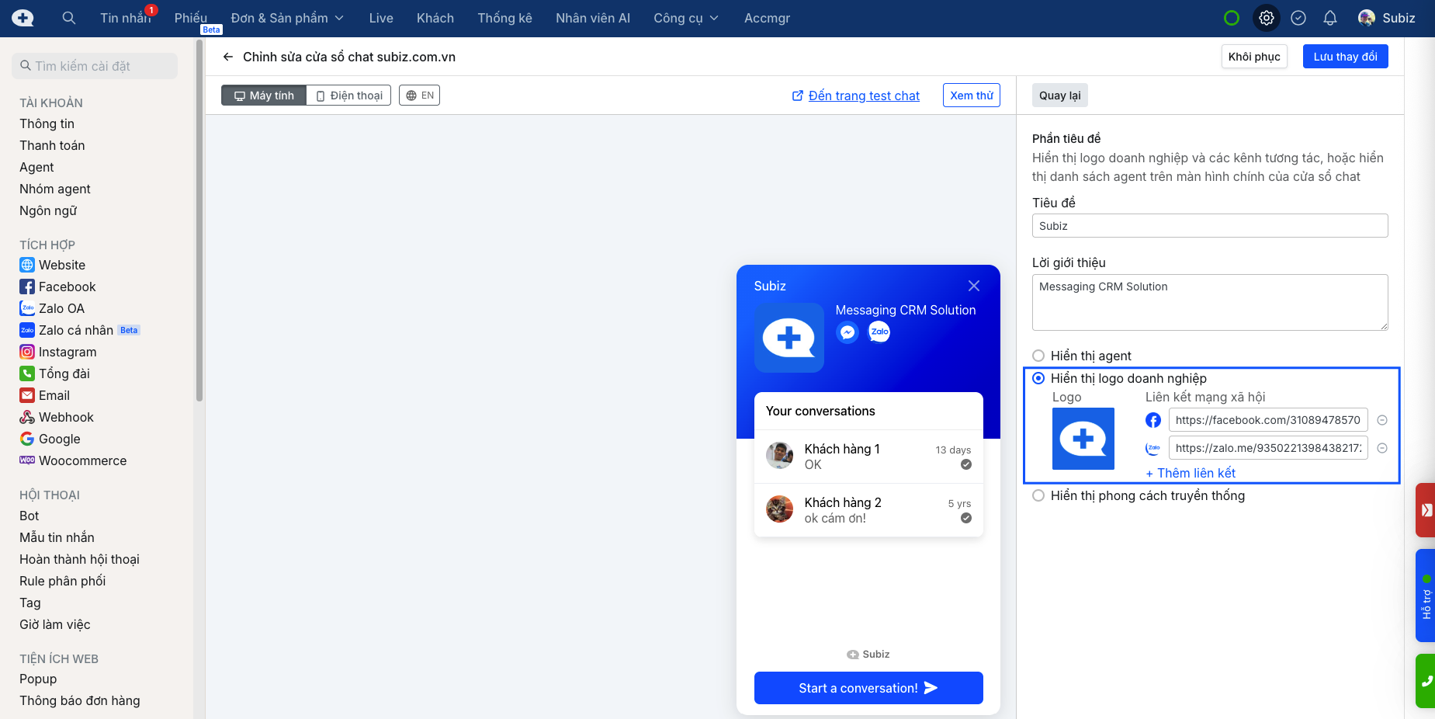Follow the "Đến trang test chat" link
The width and height of the screenshot is (1435, 719).
[x=864, y=96]
